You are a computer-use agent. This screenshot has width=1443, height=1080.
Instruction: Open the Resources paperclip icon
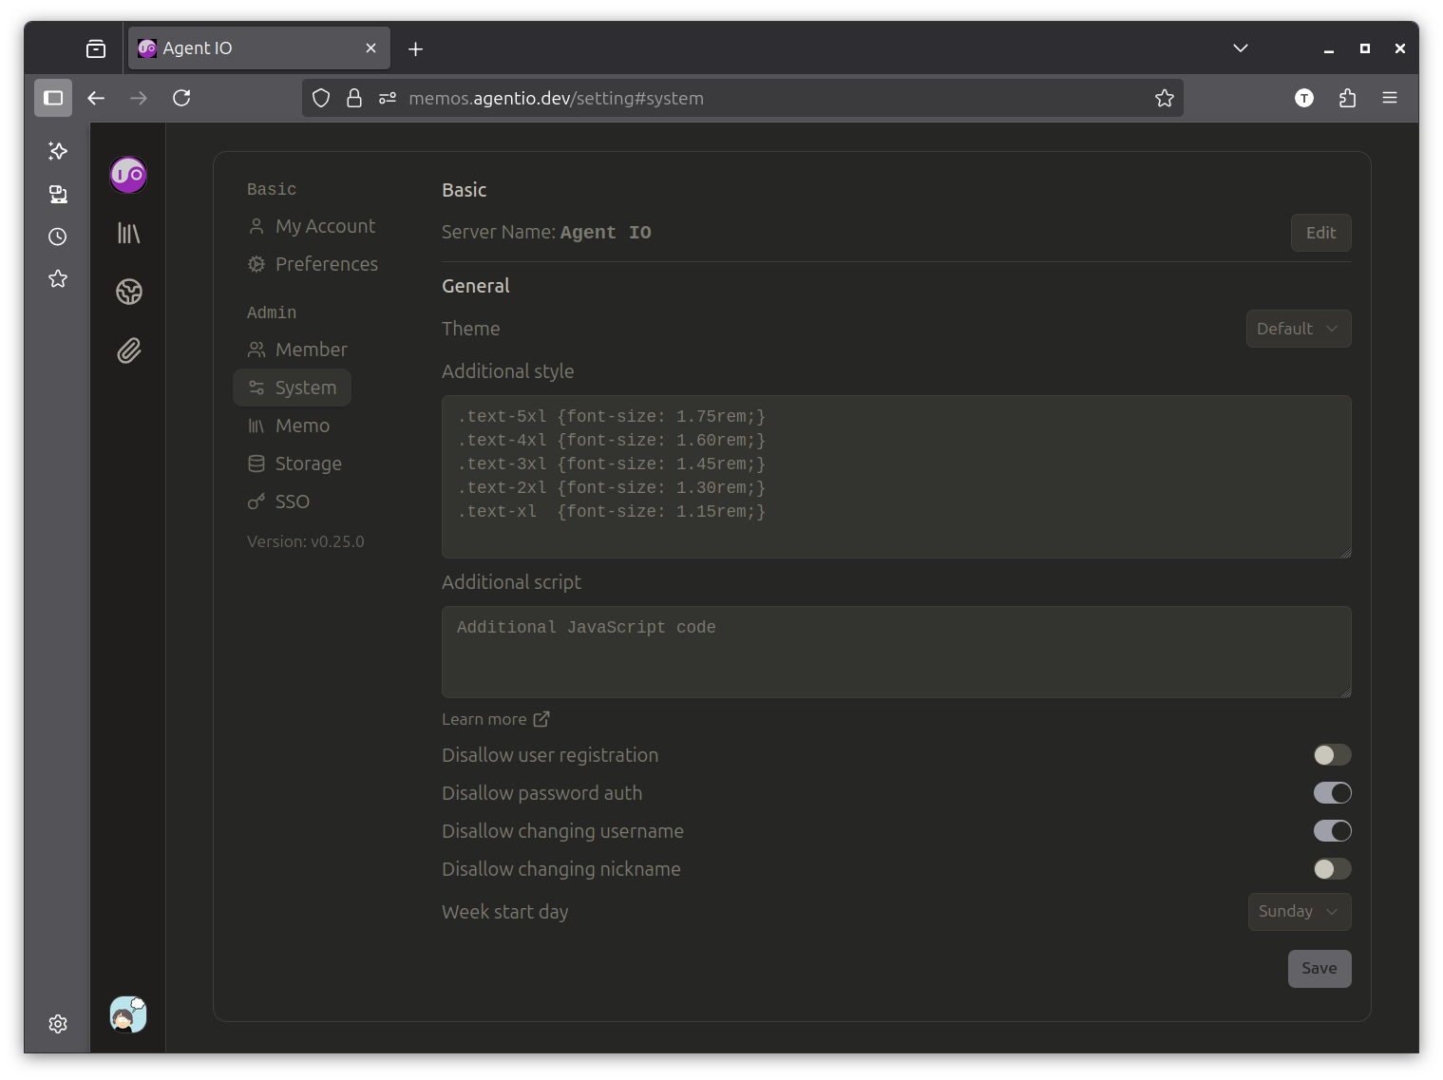pos(129,351)
